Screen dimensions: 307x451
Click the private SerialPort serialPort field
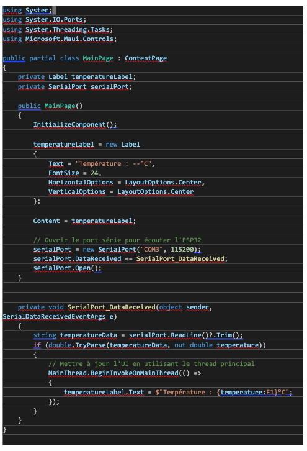pos(75,86)
